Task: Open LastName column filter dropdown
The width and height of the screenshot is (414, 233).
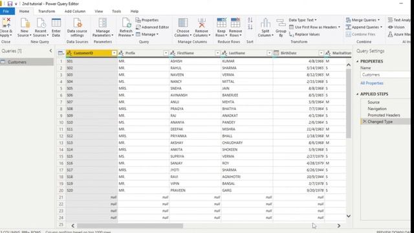Action: pyautogui.click(x=269, y=53)
